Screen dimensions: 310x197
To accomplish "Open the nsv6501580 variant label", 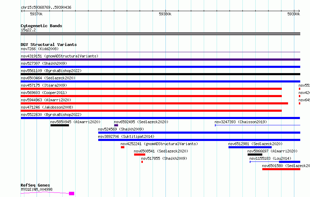I will coord(286,166).
